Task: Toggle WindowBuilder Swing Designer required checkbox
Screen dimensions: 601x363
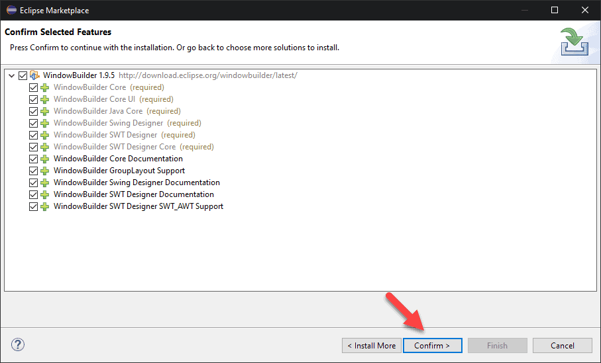Action: point(33,123)
